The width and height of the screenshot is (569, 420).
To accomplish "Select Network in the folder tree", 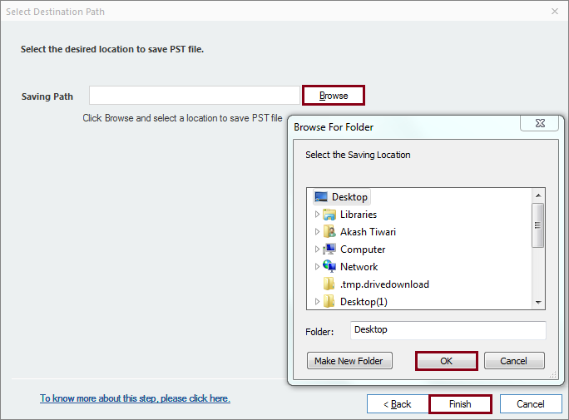I will [x=359, y=267].
